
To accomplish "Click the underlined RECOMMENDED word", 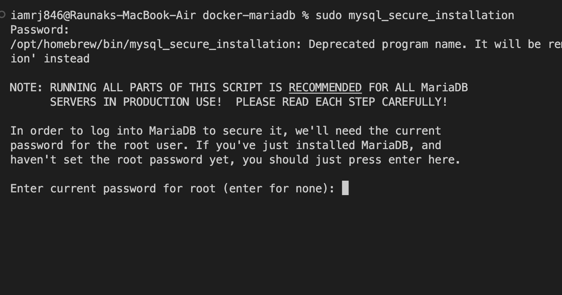I will tap(325, 87).
